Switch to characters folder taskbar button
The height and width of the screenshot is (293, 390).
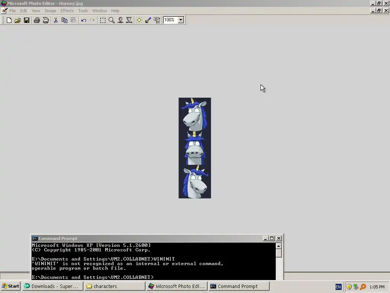pyautogui.click(x=114, y=286)
